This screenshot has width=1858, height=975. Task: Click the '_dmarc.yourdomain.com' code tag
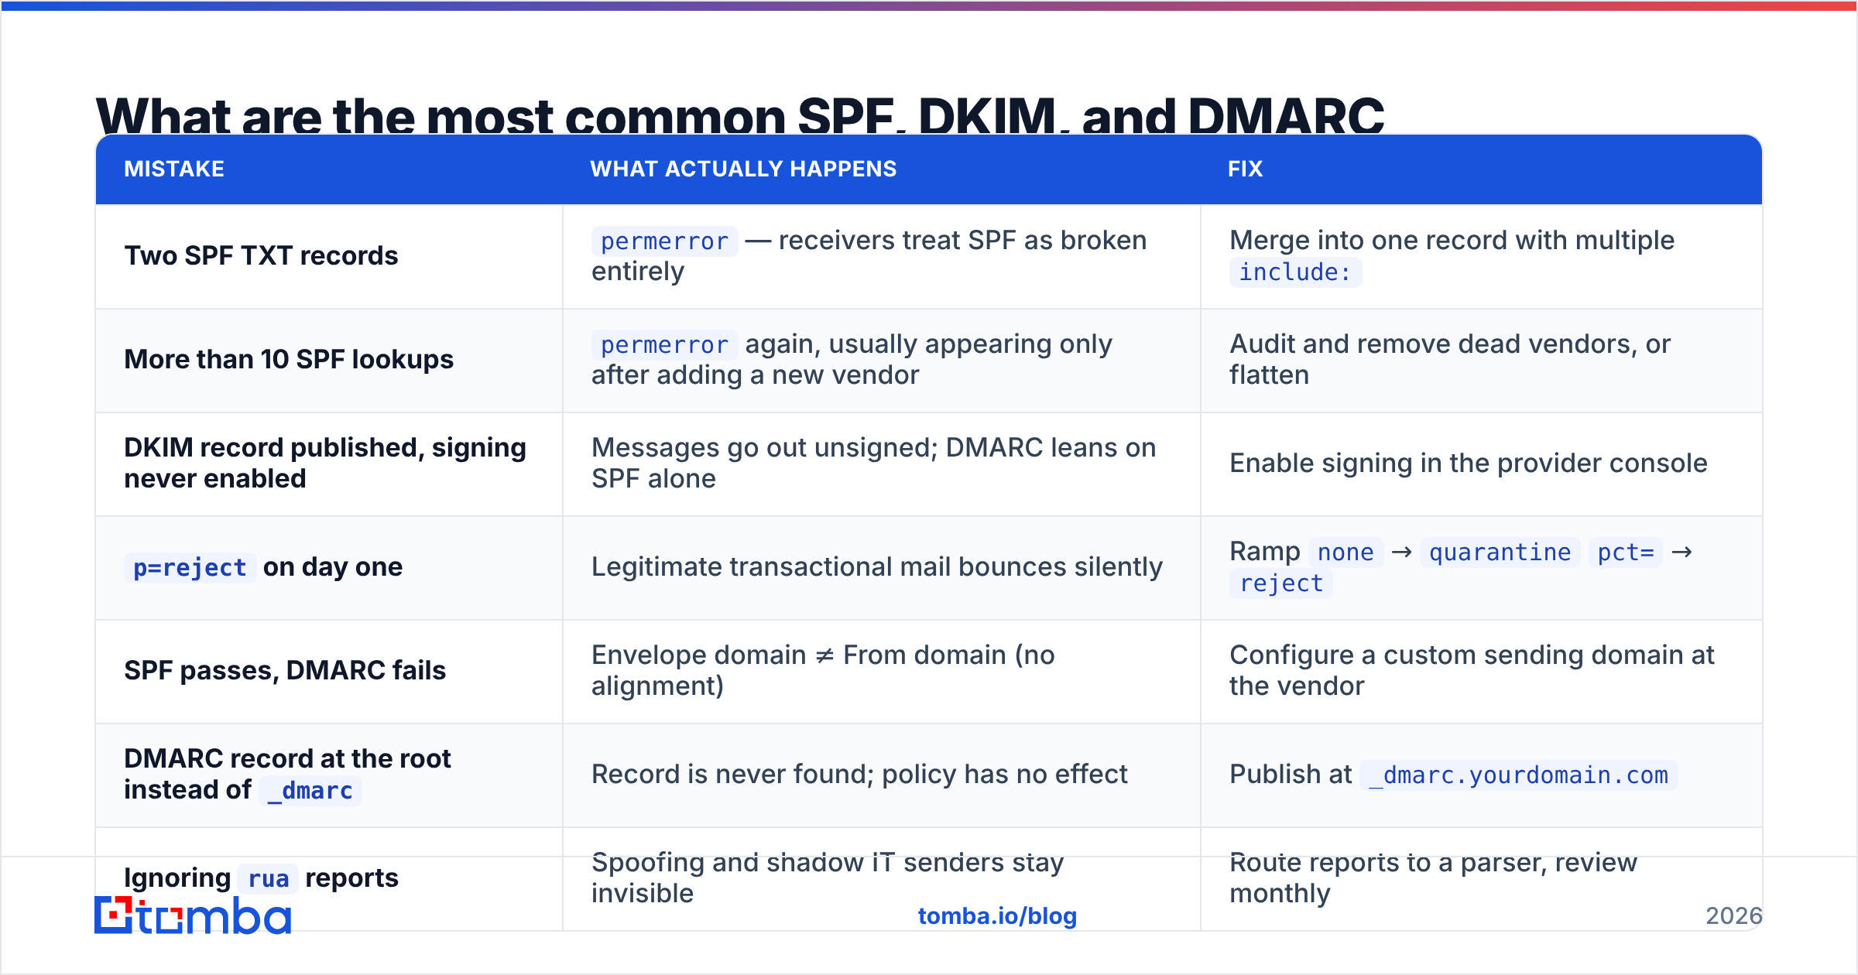point(1518,775)
